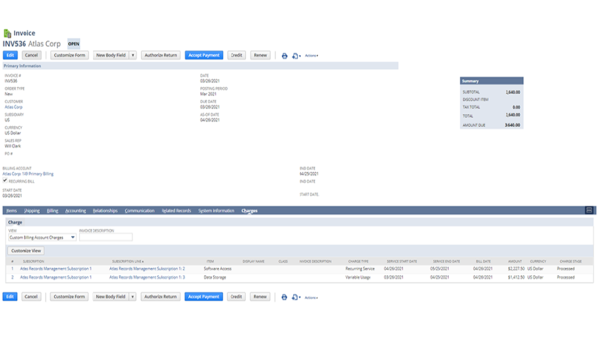Click the Invoice record icon
The image size is (600, 351).
(7, 33)
